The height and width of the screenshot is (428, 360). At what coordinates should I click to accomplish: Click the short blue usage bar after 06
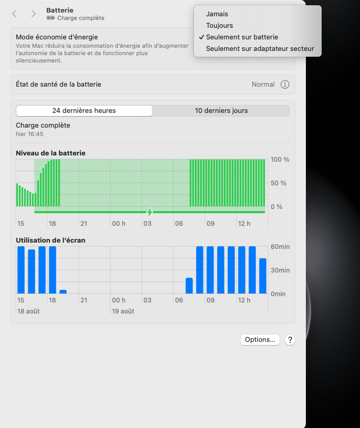[x=189, y=286]
